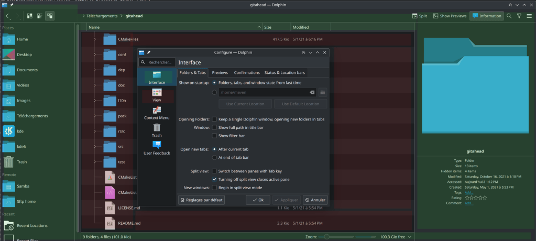
Task: Toggle Show Previews in the toolbar
Action: [x=449, y=16]
